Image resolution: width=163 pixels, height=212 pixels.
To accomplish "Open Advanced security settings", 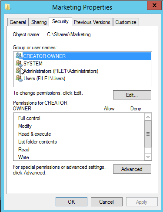I will tap(132, 169).
